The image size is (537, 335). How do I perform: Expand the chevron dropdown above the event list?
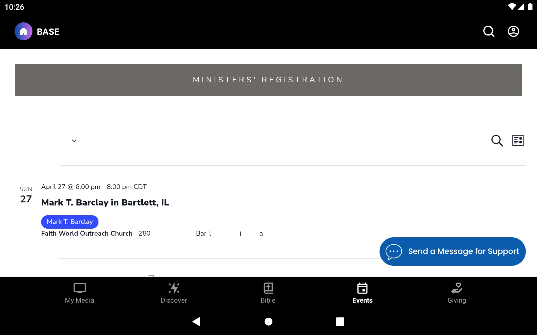tap(74, 141)
